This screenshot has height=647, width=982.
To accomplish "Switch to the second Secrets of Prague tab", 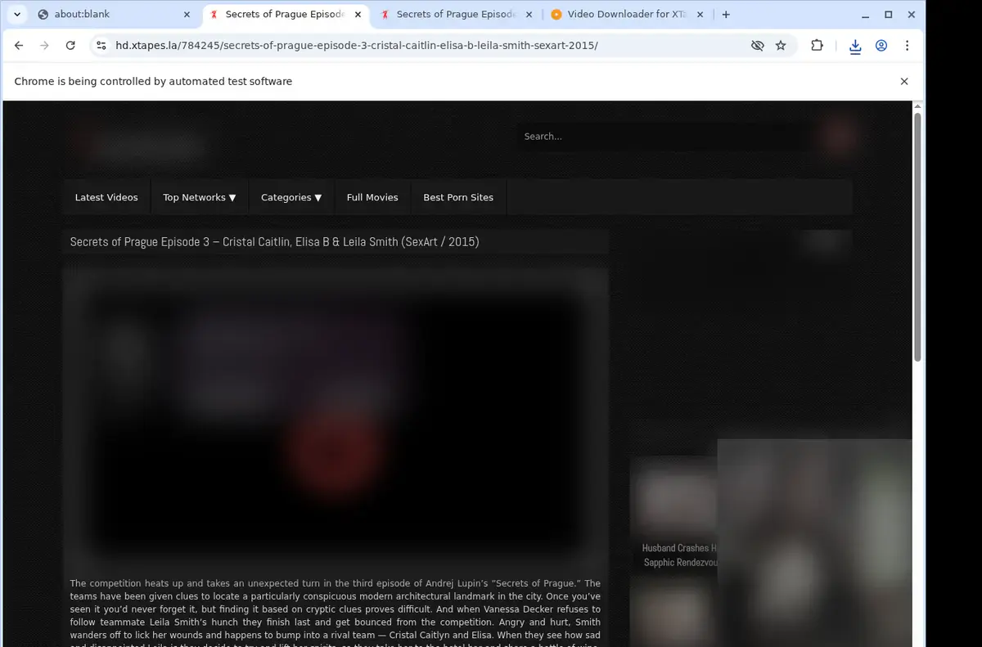I will [x=456, y=15].
